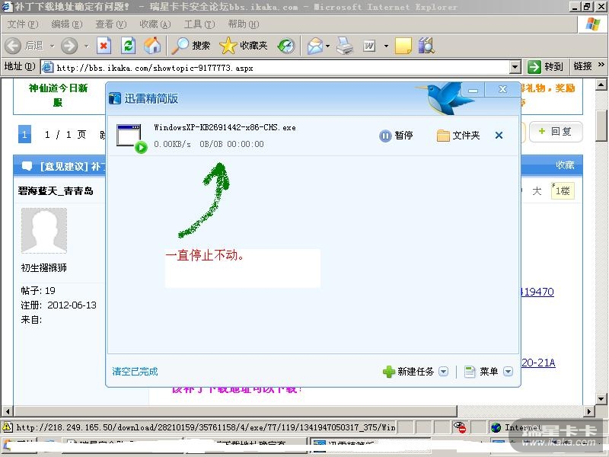Expand the Forward button history dropdown

pos(87,46)
